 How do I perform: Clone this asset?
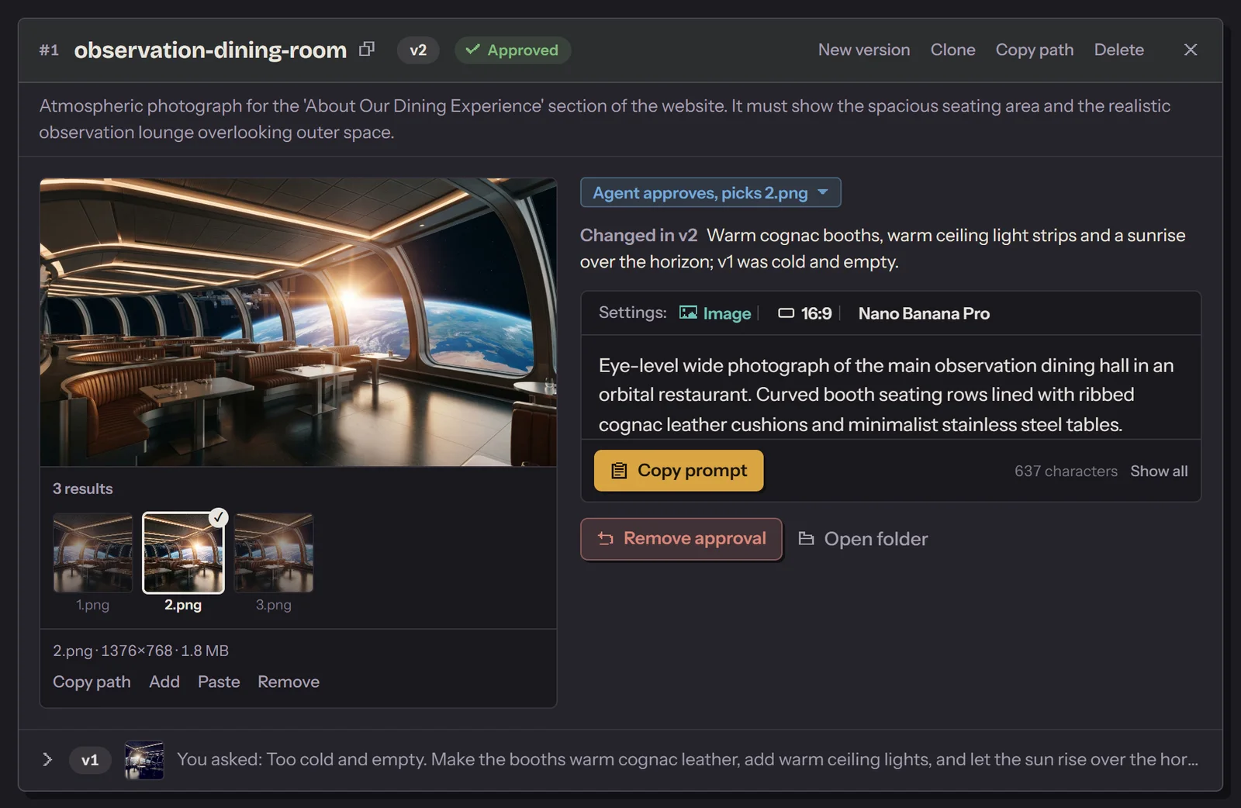point(953,50)
